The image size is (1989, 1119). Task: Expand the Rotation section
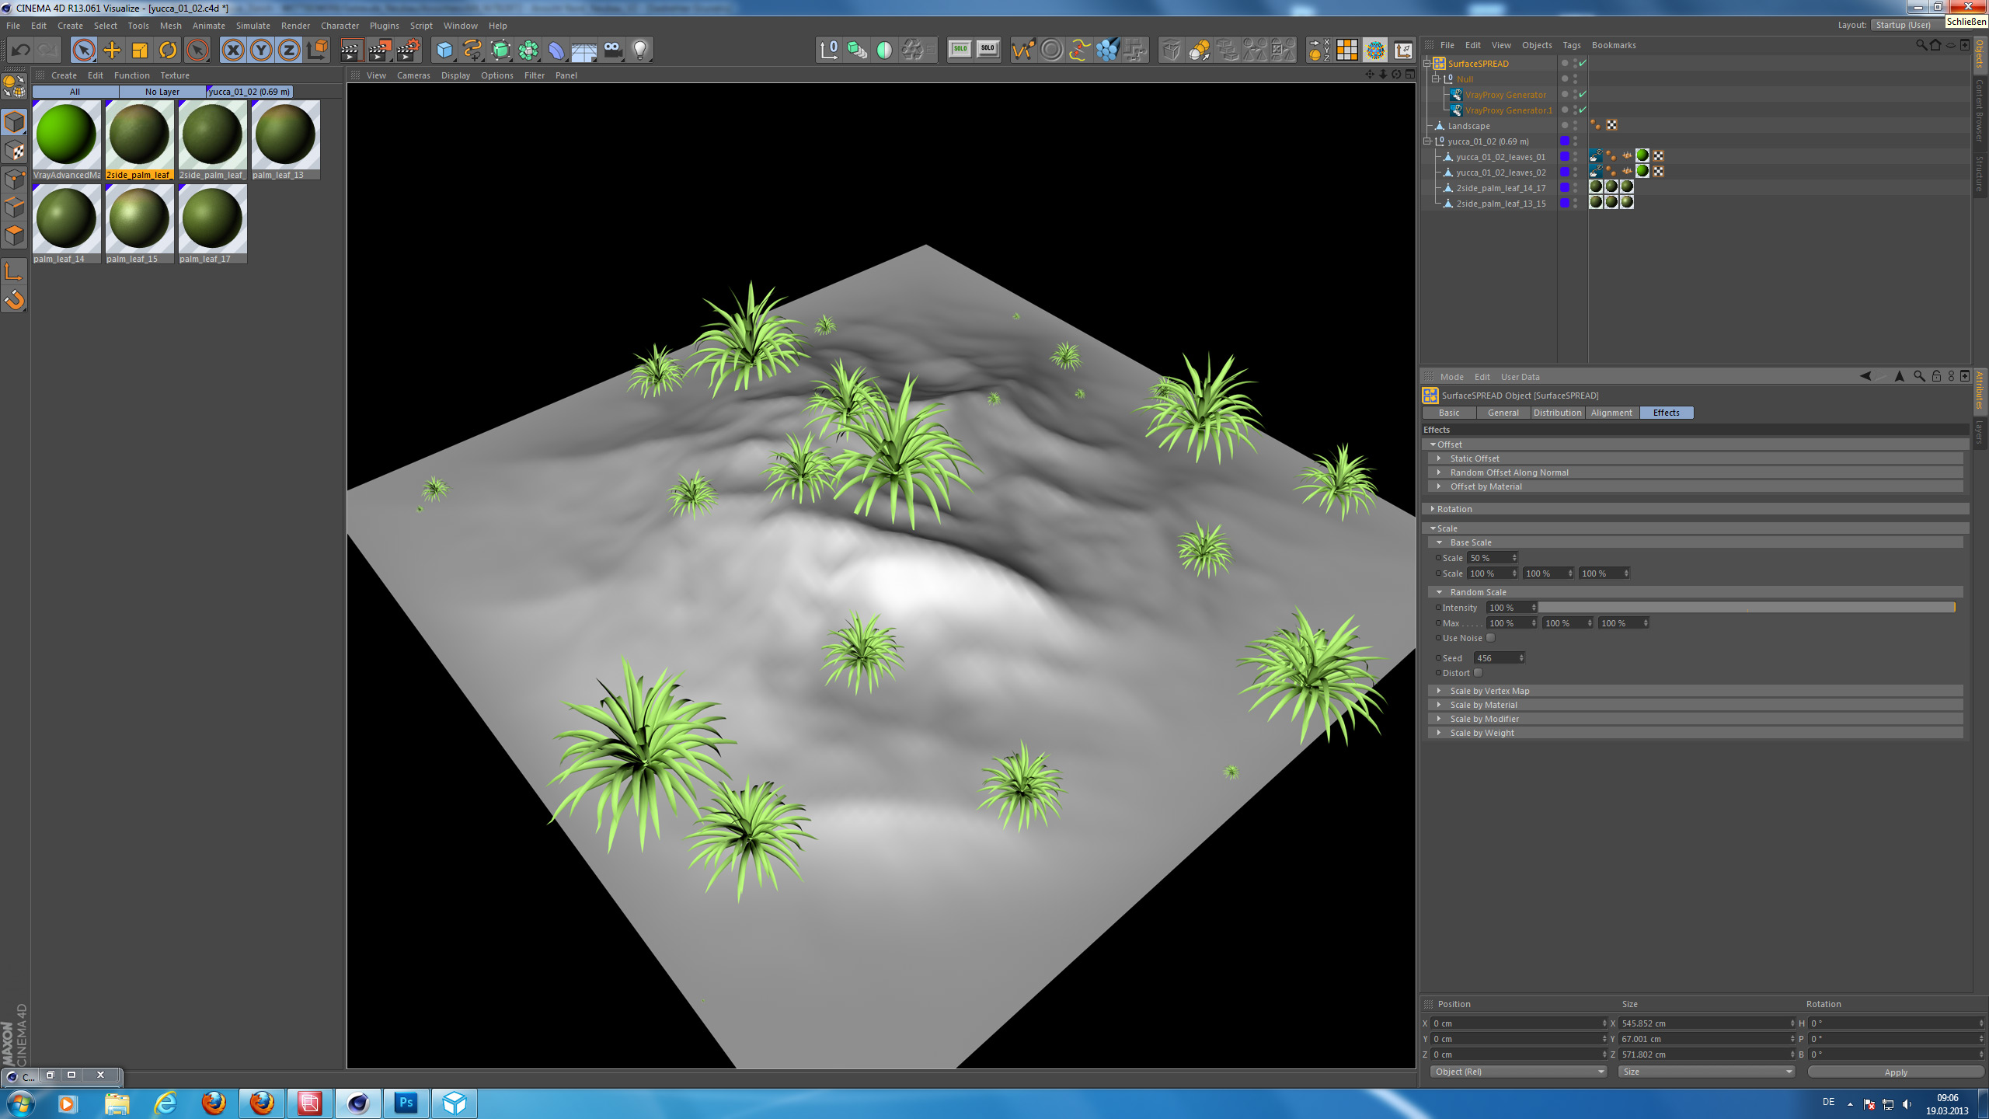[1454, 509]
